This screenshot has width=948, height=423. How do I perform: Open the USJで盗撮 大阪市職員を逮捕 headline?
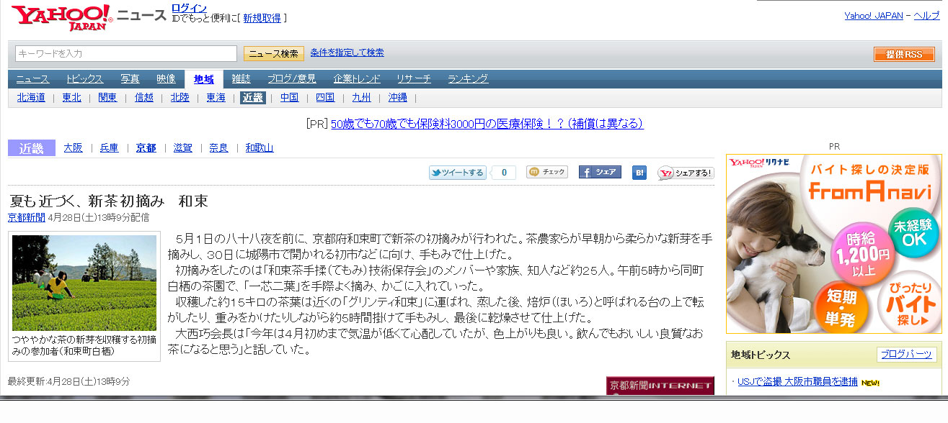tap(797, 381)
